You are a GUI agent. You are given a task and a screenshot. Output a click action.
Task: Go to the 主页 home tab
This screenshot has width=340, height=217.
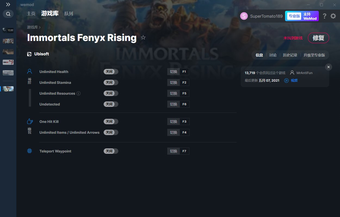(31, 14)
